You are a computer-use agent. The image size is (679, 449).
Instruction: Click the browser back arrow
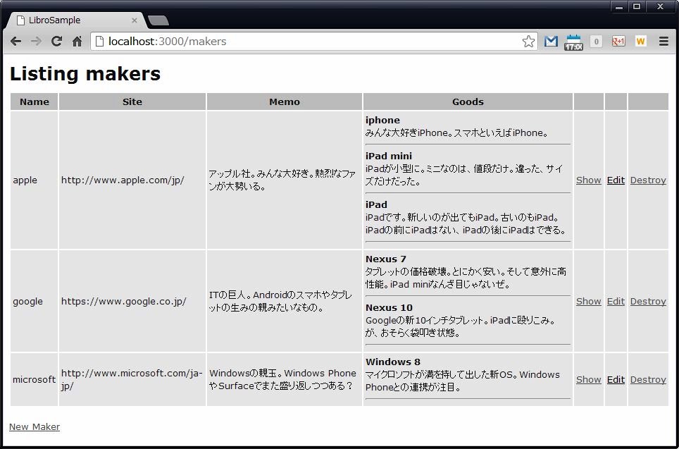pos(15,42)
